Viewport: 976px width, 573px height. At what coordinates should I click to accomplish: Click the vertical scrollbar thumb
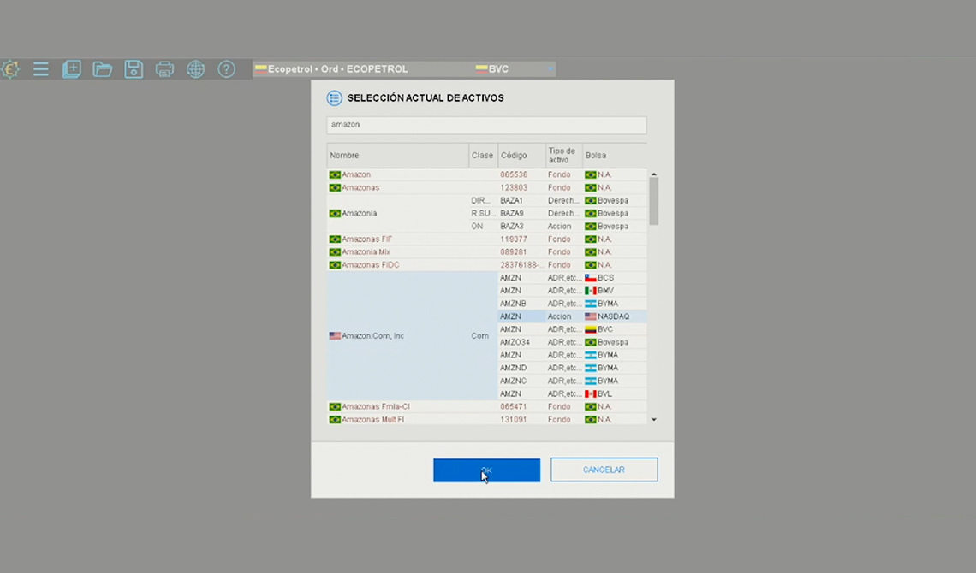653,201
